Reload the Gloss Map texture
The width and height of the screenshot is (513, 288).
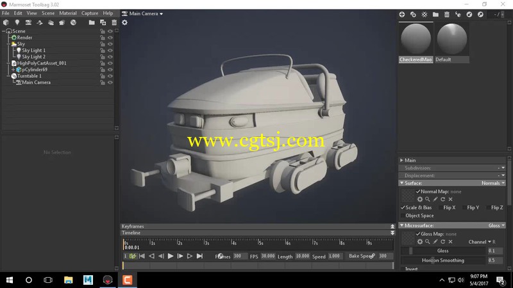pyautogui.click(x=442, y=242)
